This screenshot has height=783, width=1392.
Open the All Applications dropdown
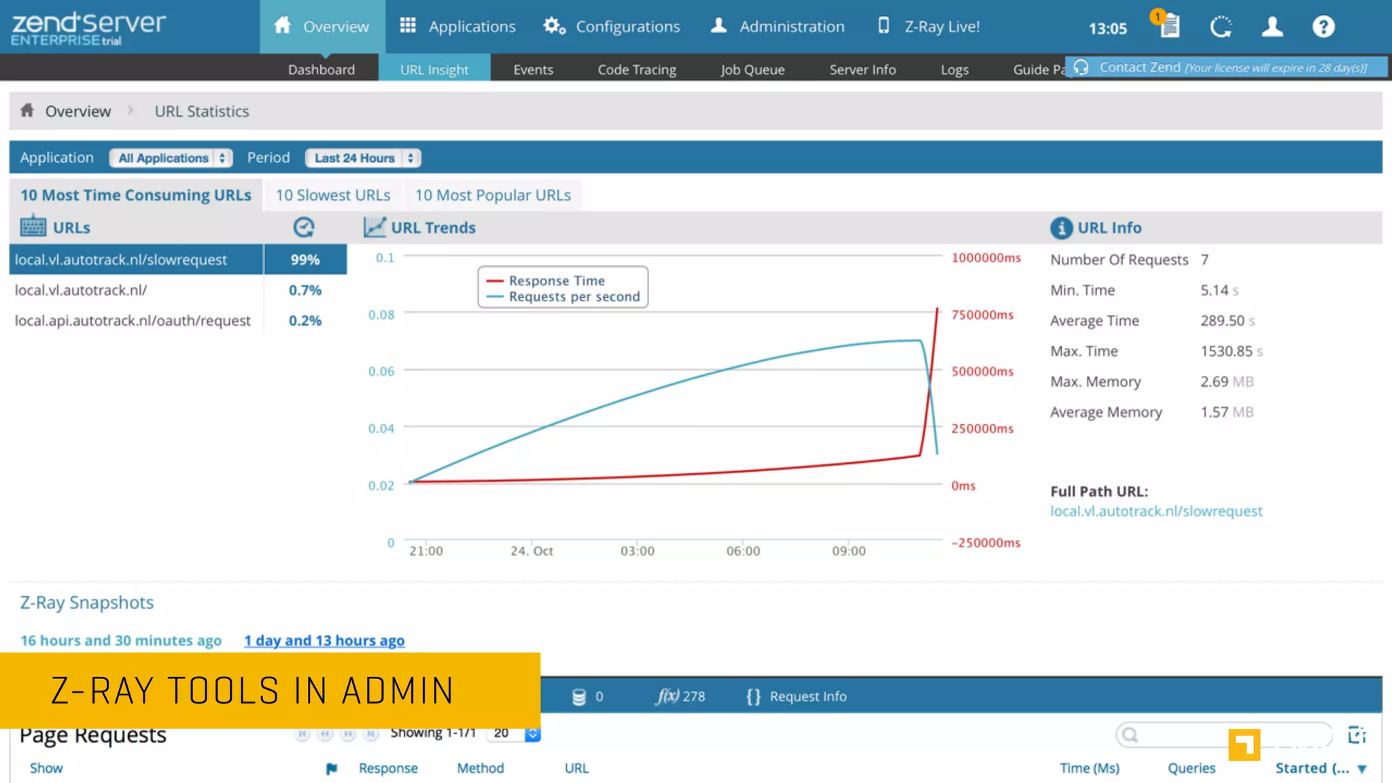[171, 158]
